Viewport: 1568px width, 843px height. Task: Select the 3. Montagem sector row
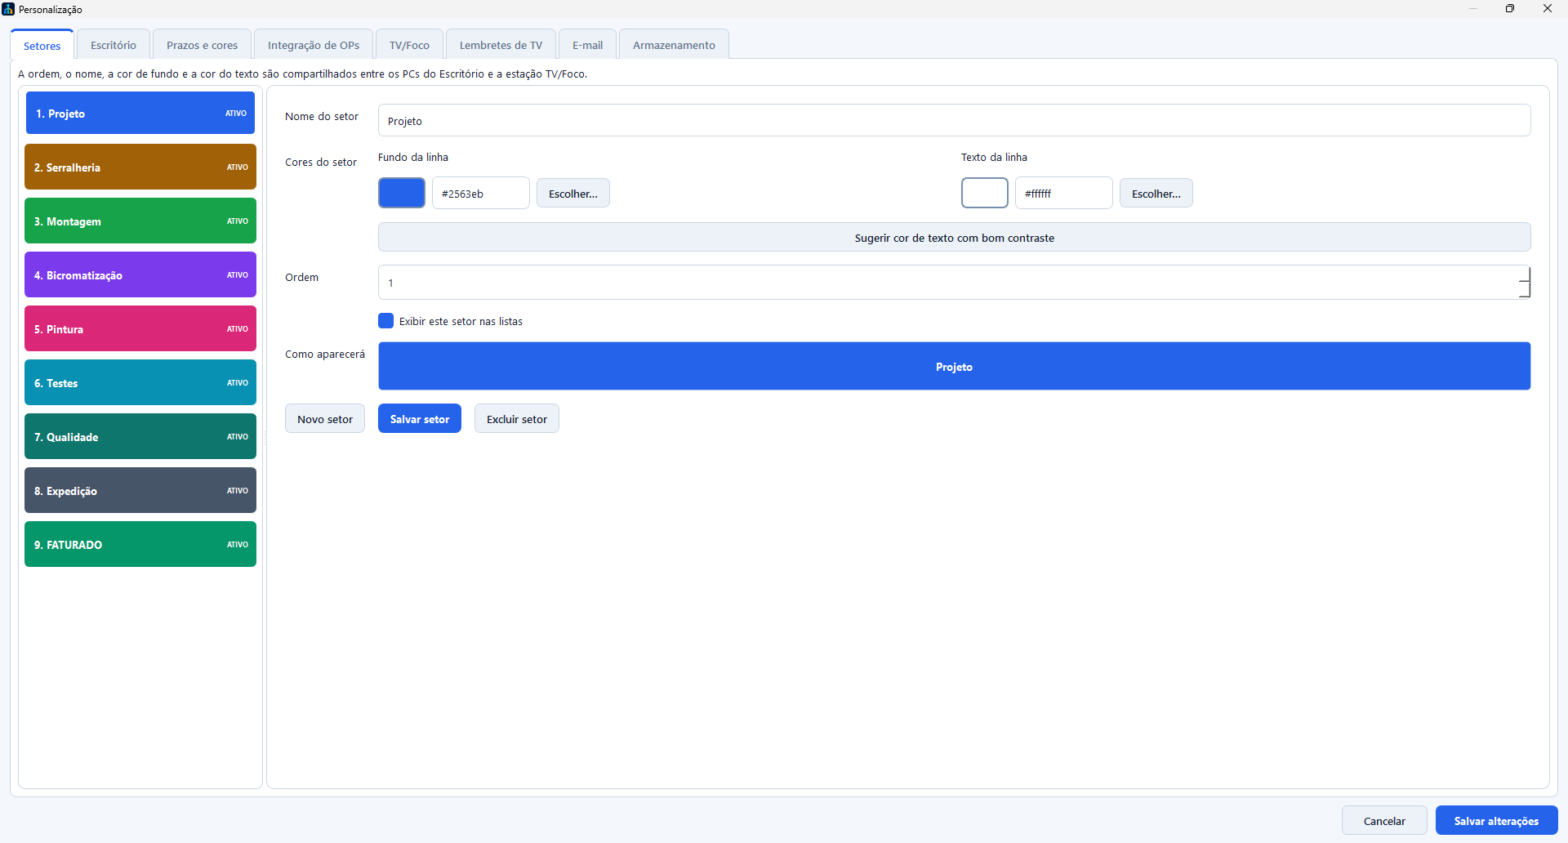tap(140, 221)
